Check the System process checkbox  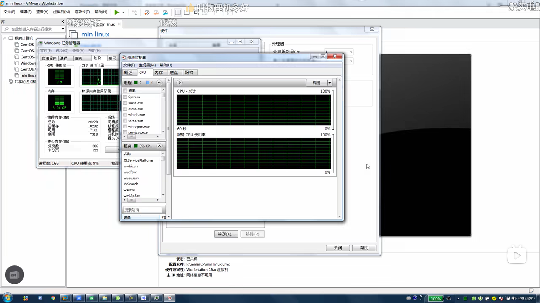click(125, 97)
